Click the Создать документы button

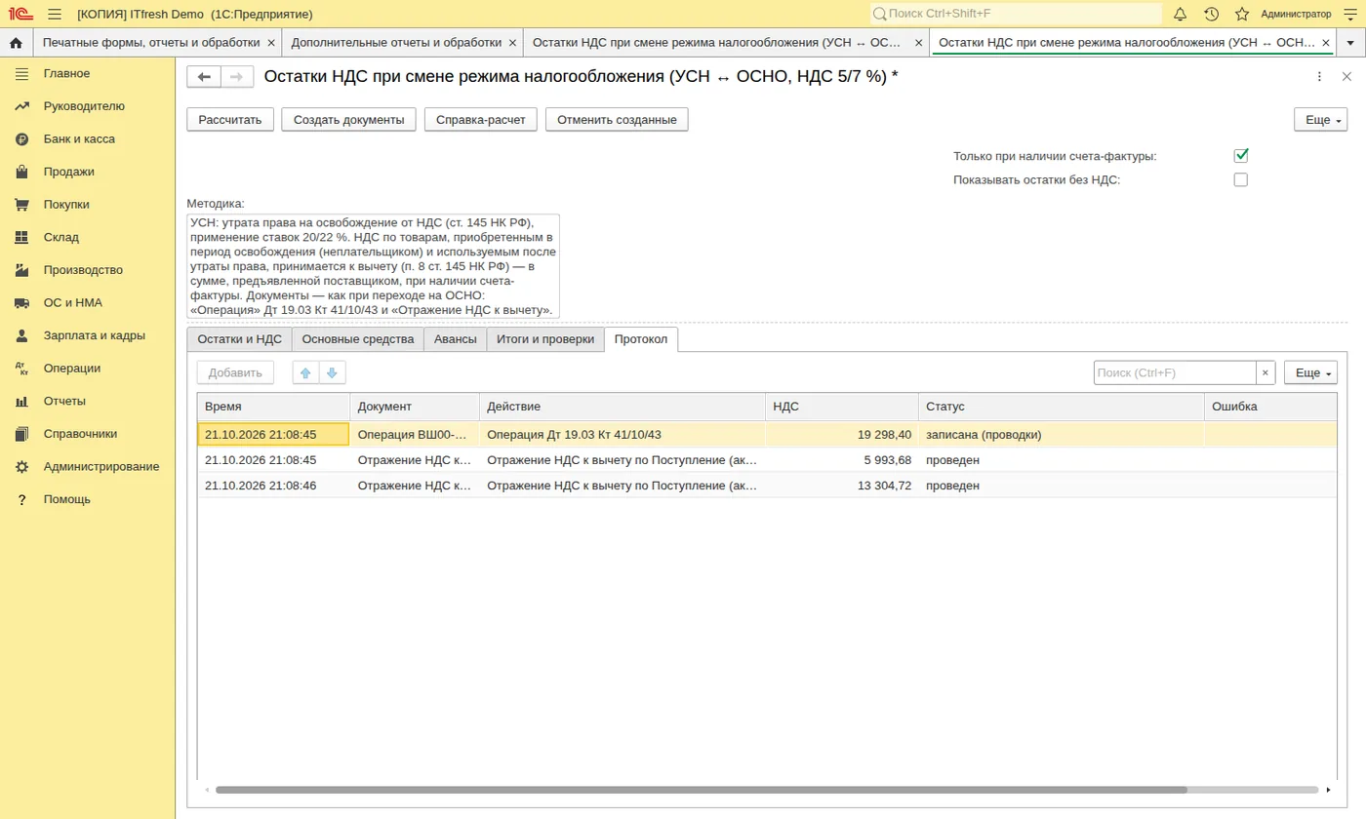(x=349, y=119)
